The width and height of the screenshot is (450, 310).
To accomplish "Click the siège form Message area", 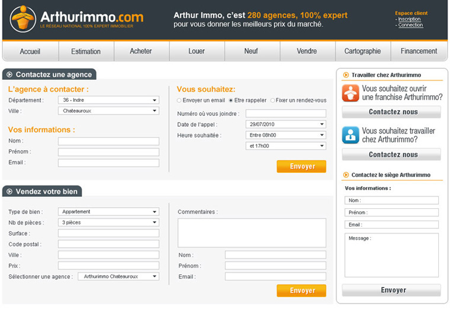I will click(391, 255).
